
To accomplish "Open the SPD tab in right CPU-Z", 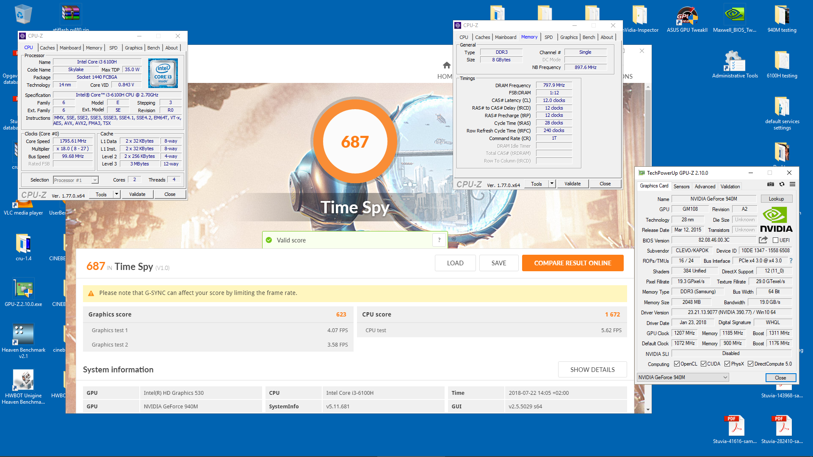I will 548,37.
